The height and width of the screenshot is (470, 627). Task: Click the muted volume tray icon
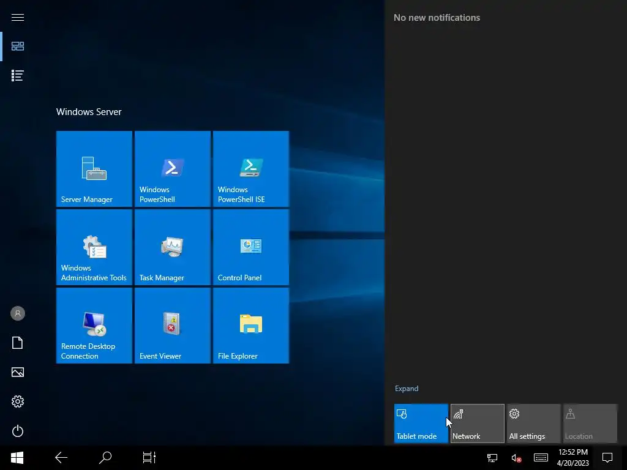tap(516, 458)
